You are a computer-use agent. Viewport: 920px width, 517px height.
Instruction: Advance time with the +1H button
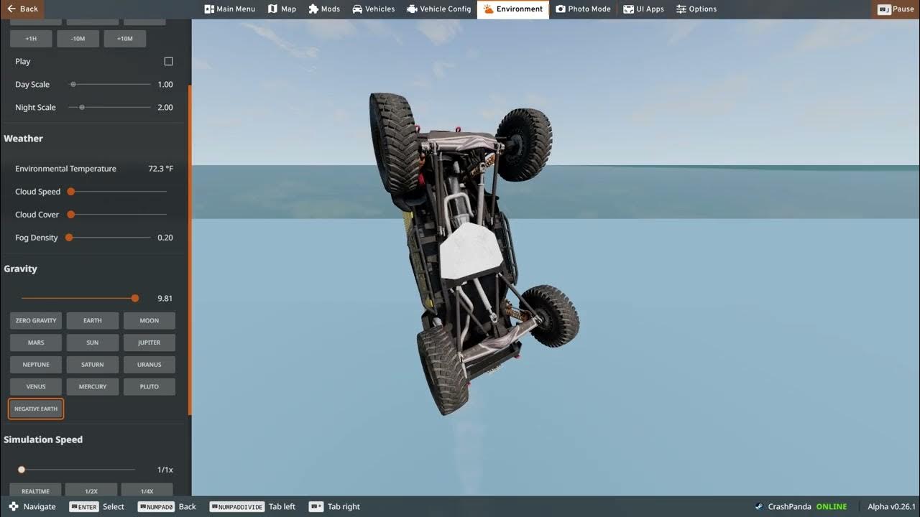(31, 39)
